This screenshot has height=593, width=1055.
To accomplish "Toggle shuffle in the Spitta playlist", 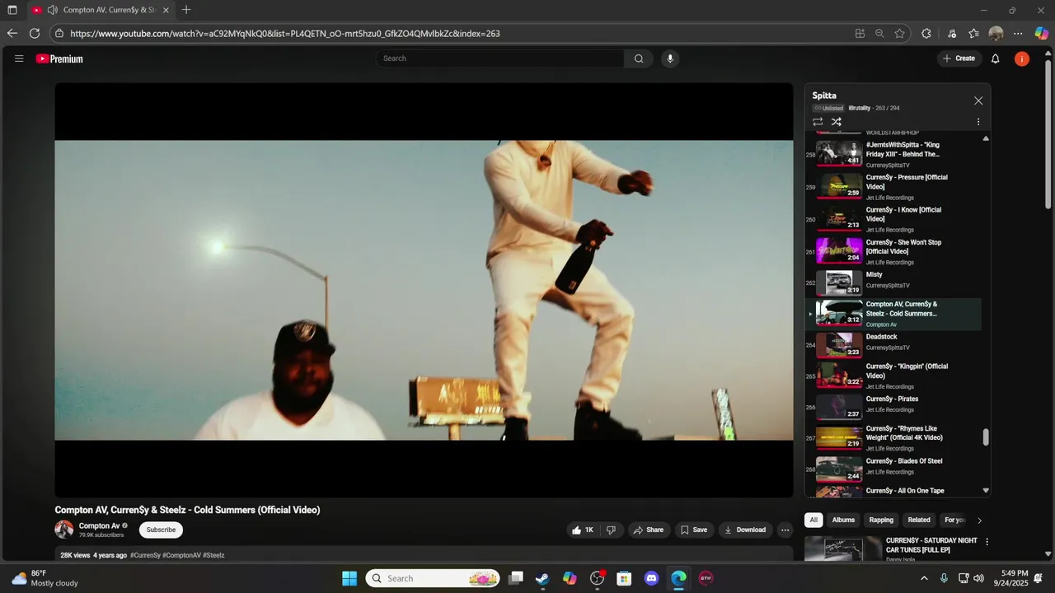I will (836, 122).
